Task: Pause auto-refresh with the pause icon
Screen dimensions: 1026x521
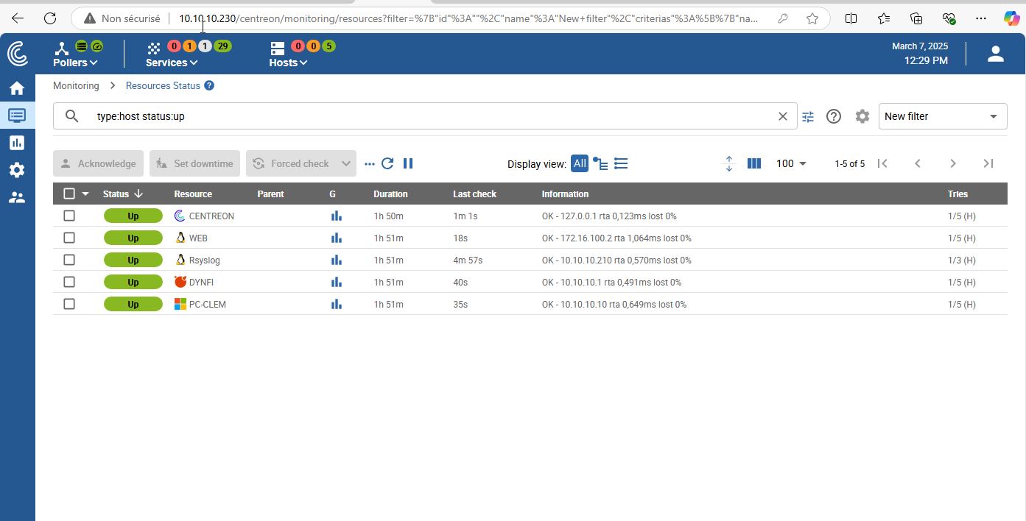Action: click(x=408, y=163)
